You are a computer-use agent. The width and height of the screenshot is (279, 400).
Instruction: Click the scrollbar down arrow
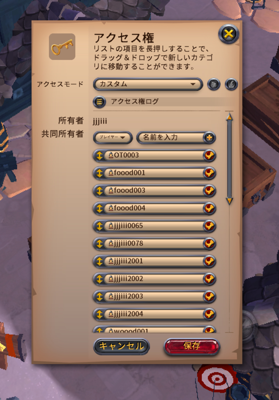229,201
